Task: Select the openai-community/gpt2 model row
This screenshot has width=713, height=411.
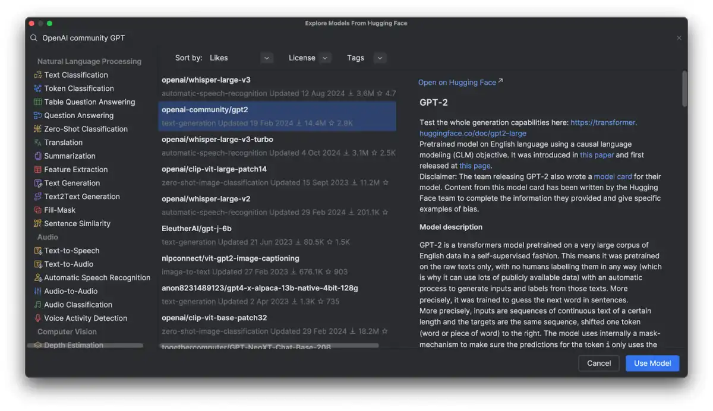Action: (277, 116)
